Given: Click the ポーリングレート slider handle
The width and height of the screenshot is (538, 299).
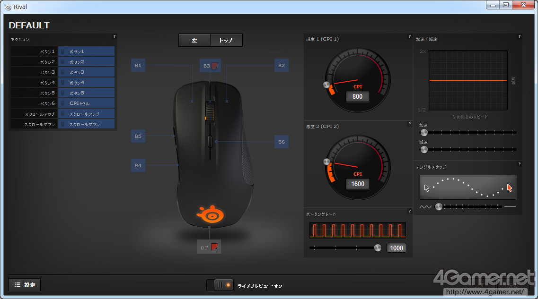Looking at the screenshot, I should [x=378, y=248].
